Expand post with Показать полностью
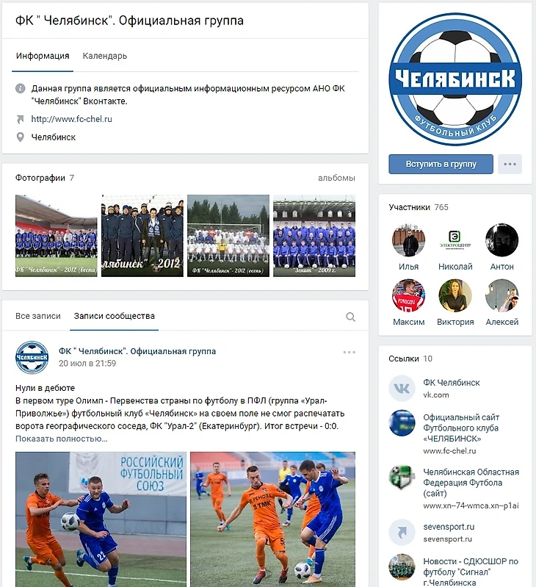 62,439
